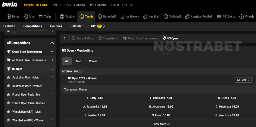
Task: Click the trophy icon next to US Open
Action: [x=8, y=69]
